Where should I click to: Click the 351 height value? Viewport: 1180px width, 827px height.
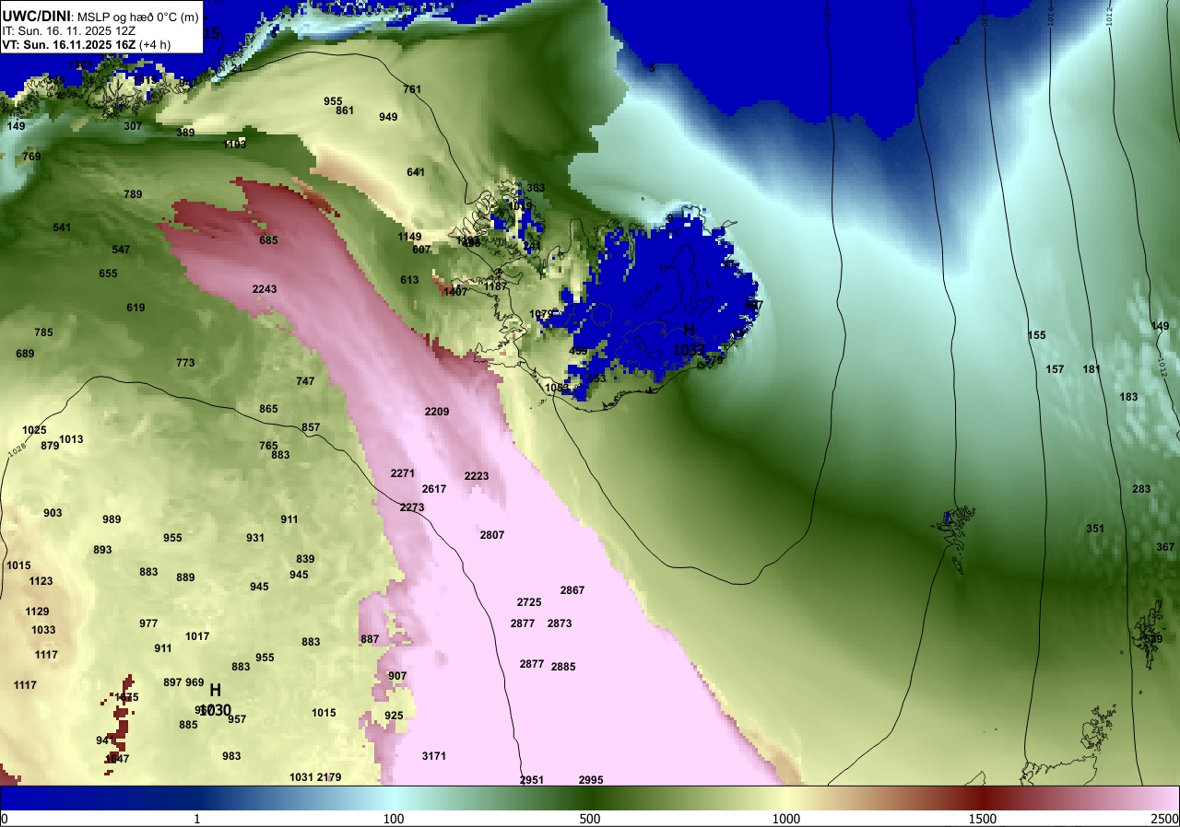(1095, 529)
